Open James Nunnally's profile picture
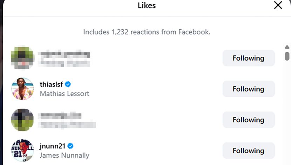Screen dimensions: 291x165 [22, 151]
